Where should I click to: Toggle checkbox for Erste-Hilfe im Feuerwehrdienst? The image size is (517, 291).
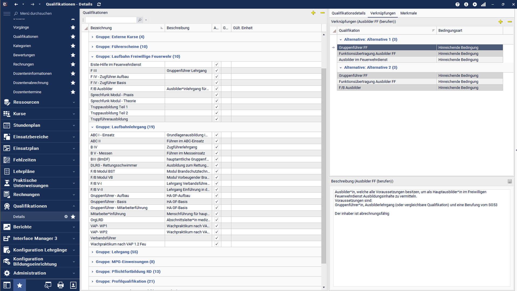(216, 64)
